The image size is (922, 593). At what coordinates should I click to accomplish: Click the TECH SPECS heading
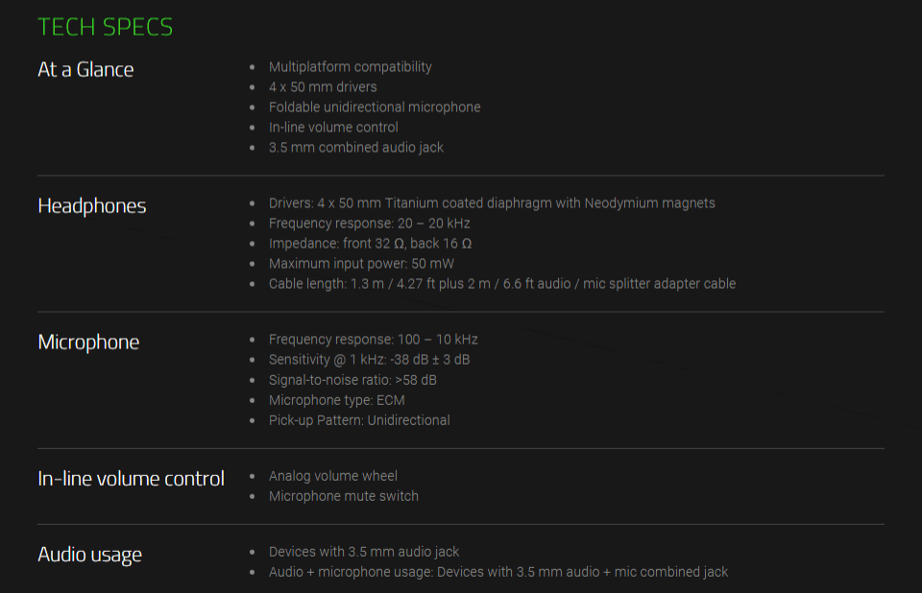(106, 27)
